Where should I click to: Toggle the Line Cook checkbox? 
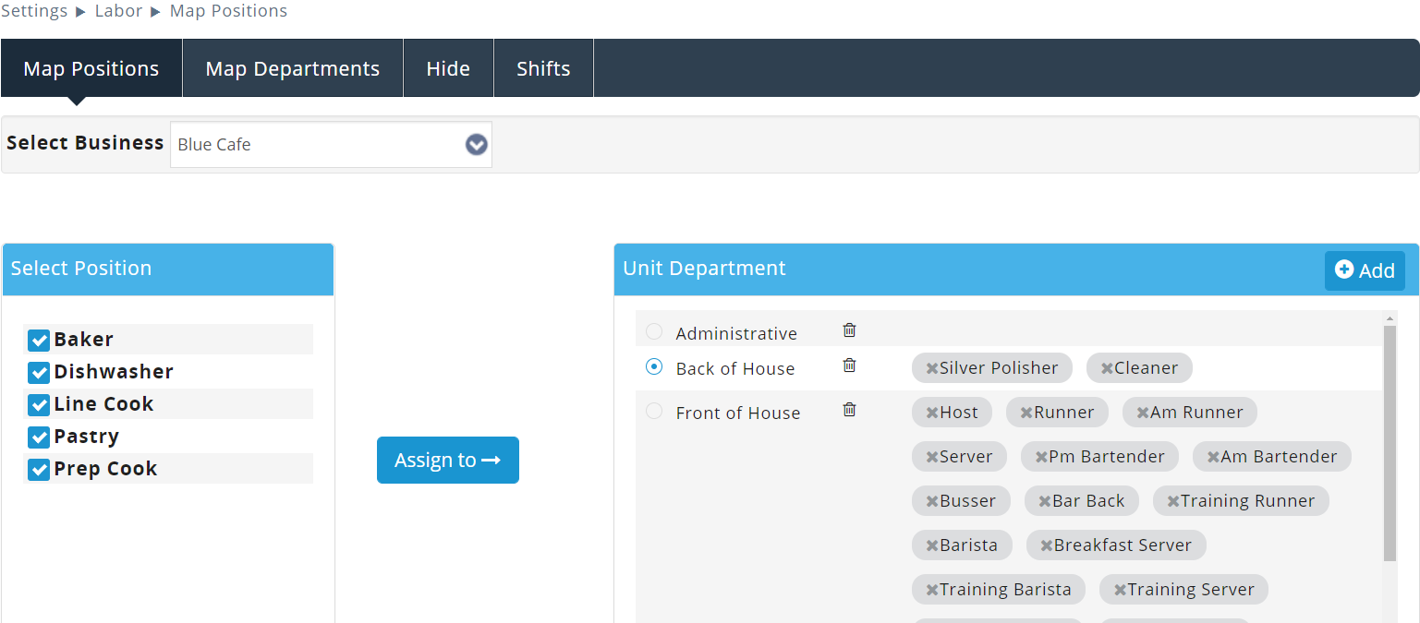[39, 405]
